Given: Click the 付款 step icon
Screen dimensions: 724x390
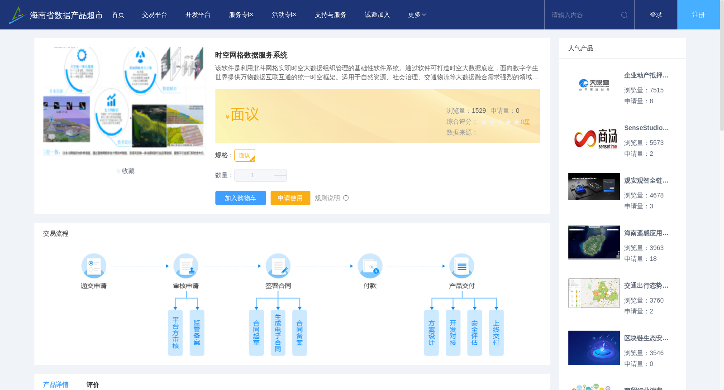Looking at the screenshot, I should [370, 266].
